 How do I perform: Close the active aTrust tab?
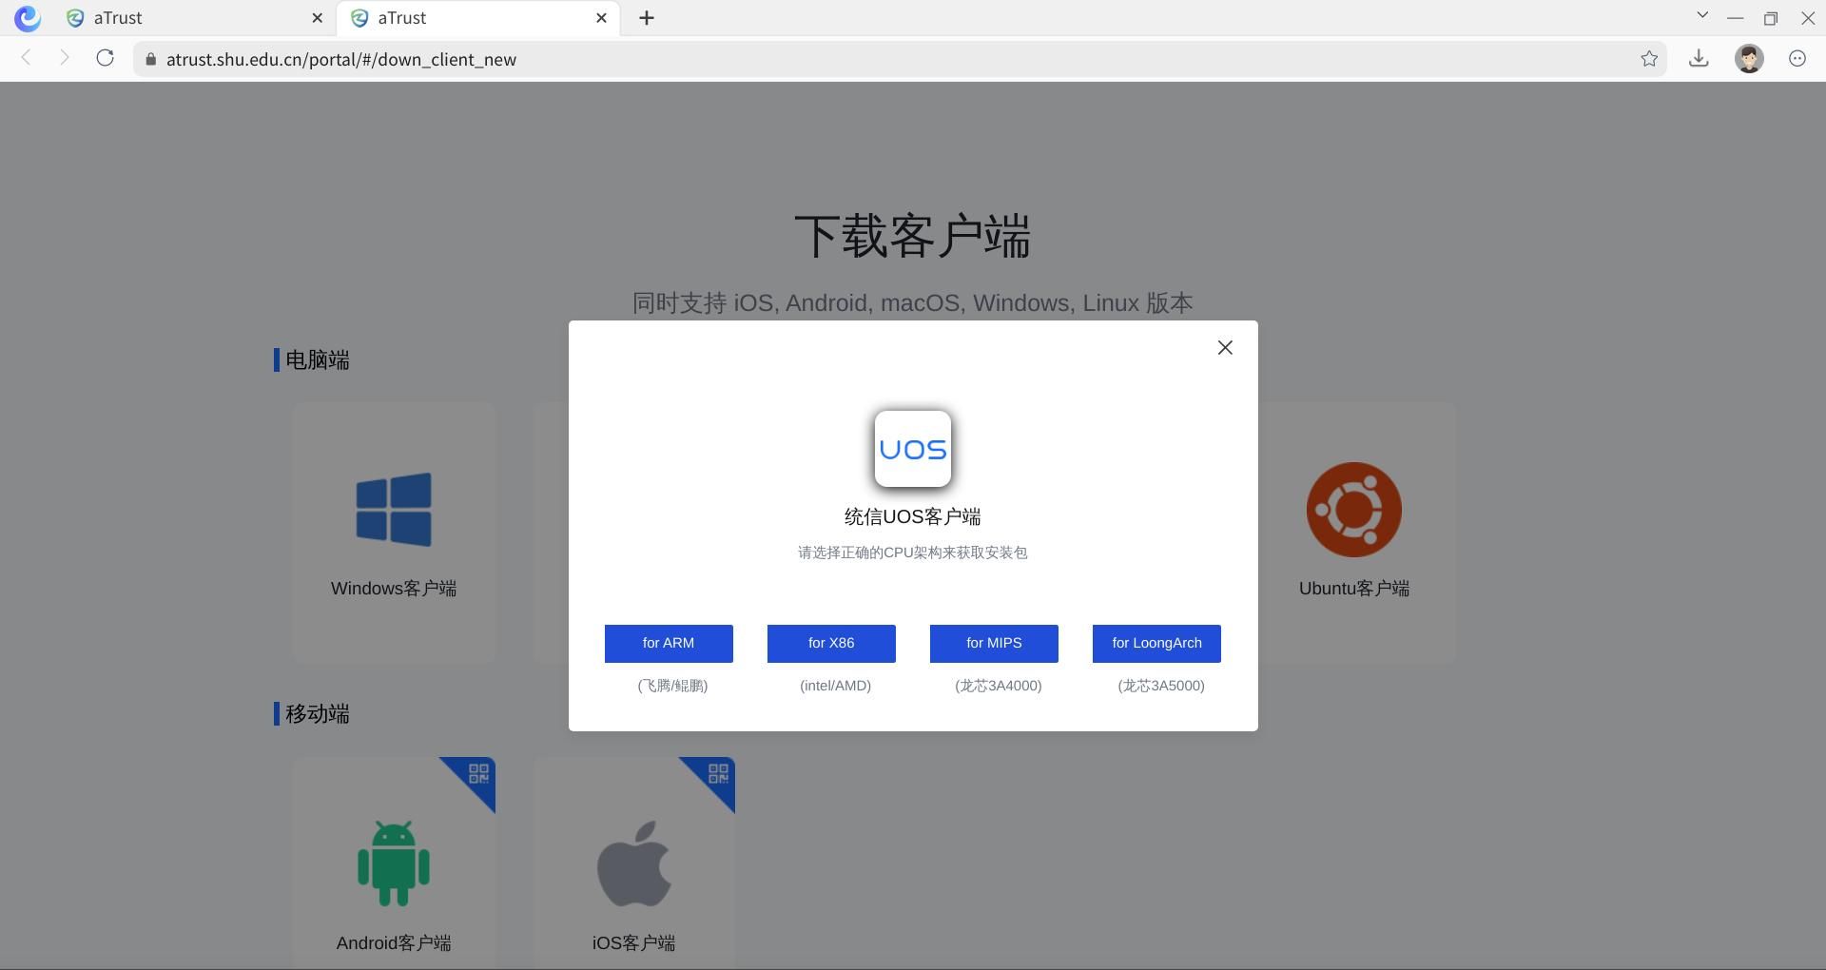[x=601, y=18]
